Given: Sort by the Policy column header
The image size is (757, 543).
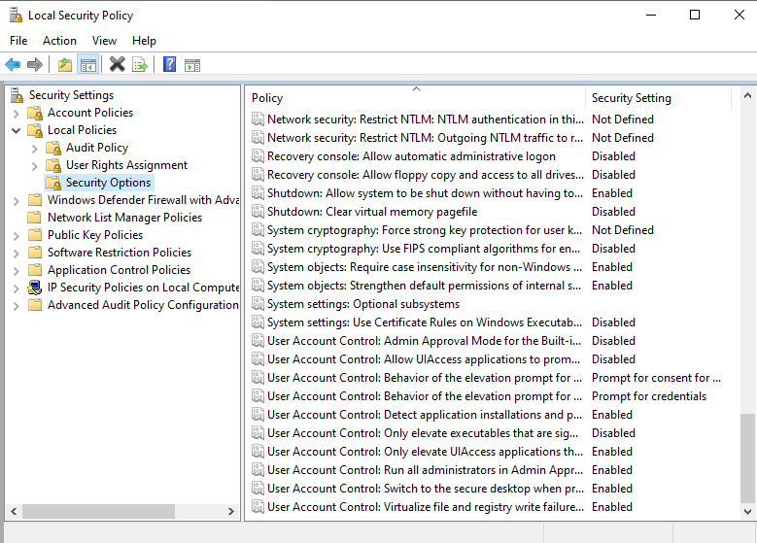Looking at the screenshot, I should pyautogui.click(x=415, y=98).
